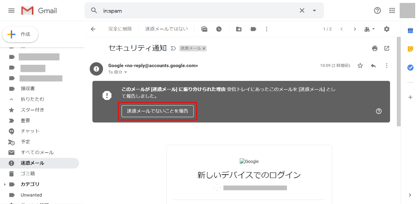Click the print email icon
This screenshot has height=204, width=419.
point(375,48)
